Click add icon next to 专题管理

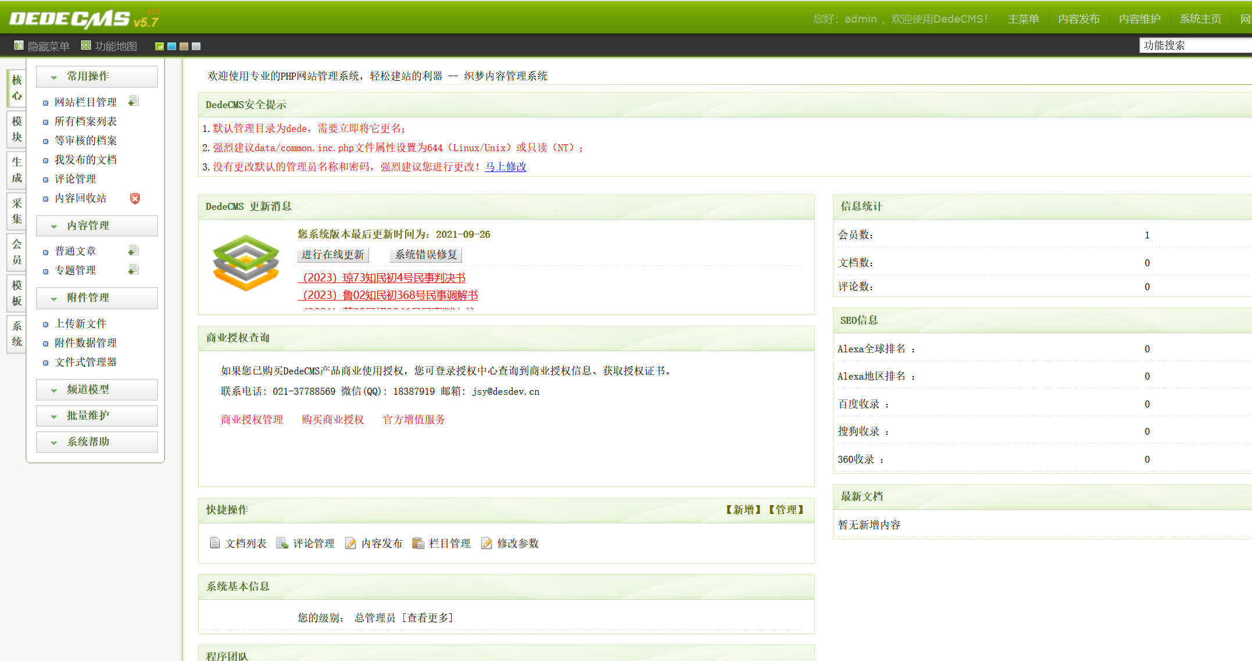tap(134, 270)
